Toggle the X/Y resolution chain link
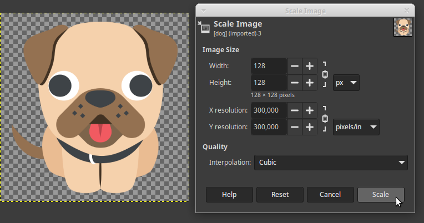Image resolution: width=424 pixels, height=223 pixels. pyautogui.click(x=325, y=119)
